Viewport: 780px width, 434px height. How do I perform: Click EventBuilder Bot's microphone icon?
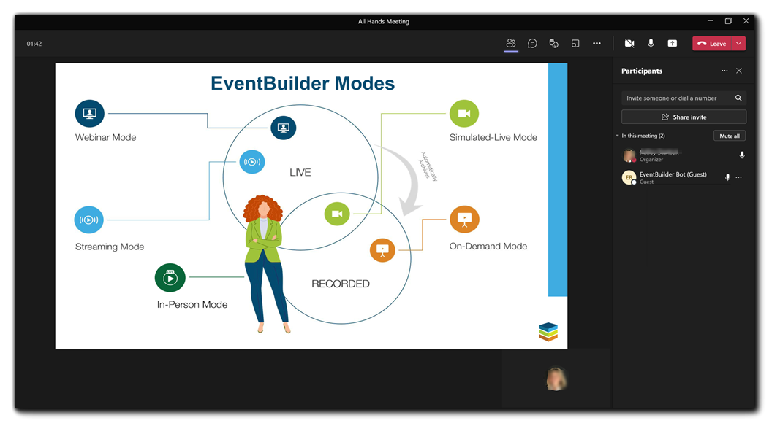pyautogui.click(x=727, y=177)
